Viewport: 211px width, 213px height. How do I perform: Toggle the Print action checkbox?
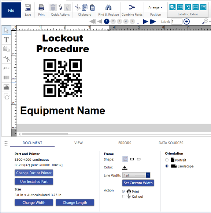[124, 191]
